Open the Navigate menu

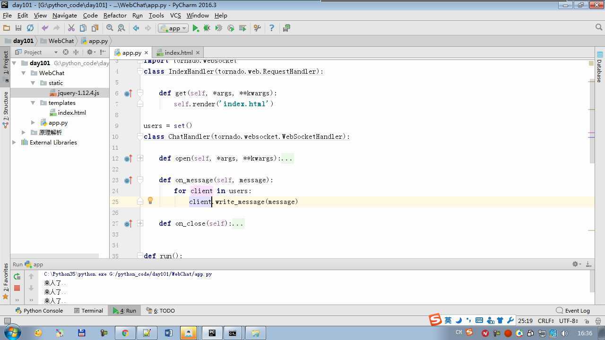[x=65, y=15]
